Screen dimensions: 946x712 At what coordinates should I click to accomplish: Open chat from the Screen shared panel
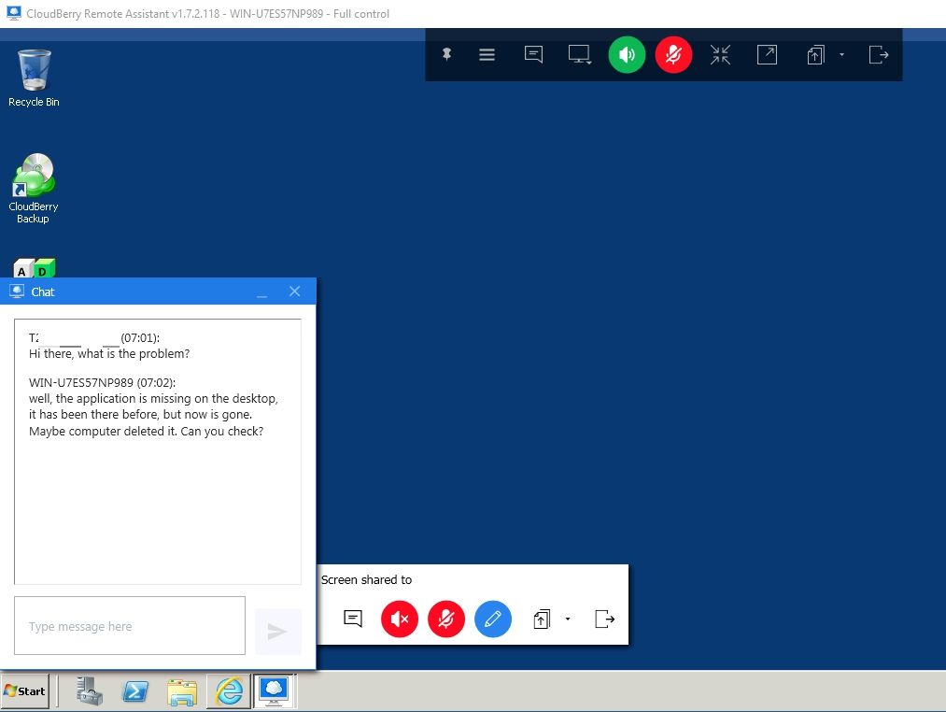pos(353,619)
